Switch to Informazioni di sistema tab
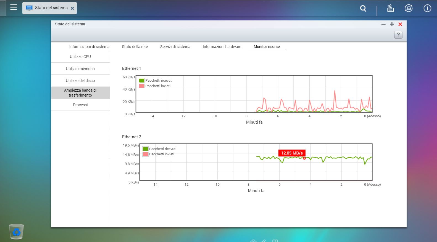Screen dimensions: 437x242 tap(89, 47)
